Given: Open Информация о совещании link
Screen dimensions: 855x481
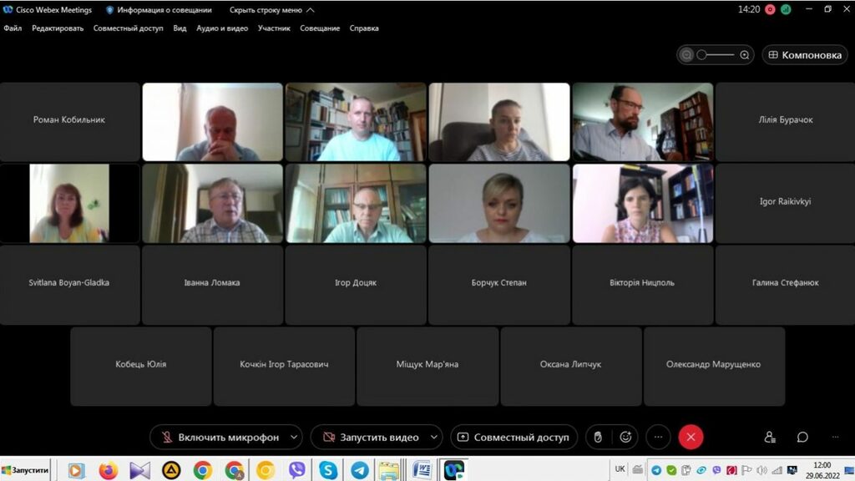Looking at the screenshot, I should click(159, 10).
